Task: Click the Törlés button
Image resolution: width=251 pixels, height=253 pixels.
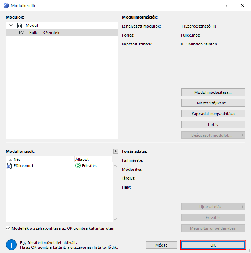Action: click(213, 125)
